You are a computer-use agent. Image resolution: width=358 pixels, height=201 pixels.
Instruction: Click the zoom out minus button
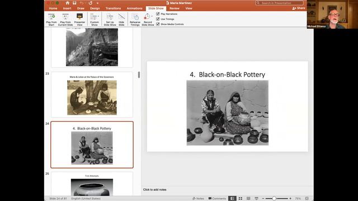pos(263,199)
